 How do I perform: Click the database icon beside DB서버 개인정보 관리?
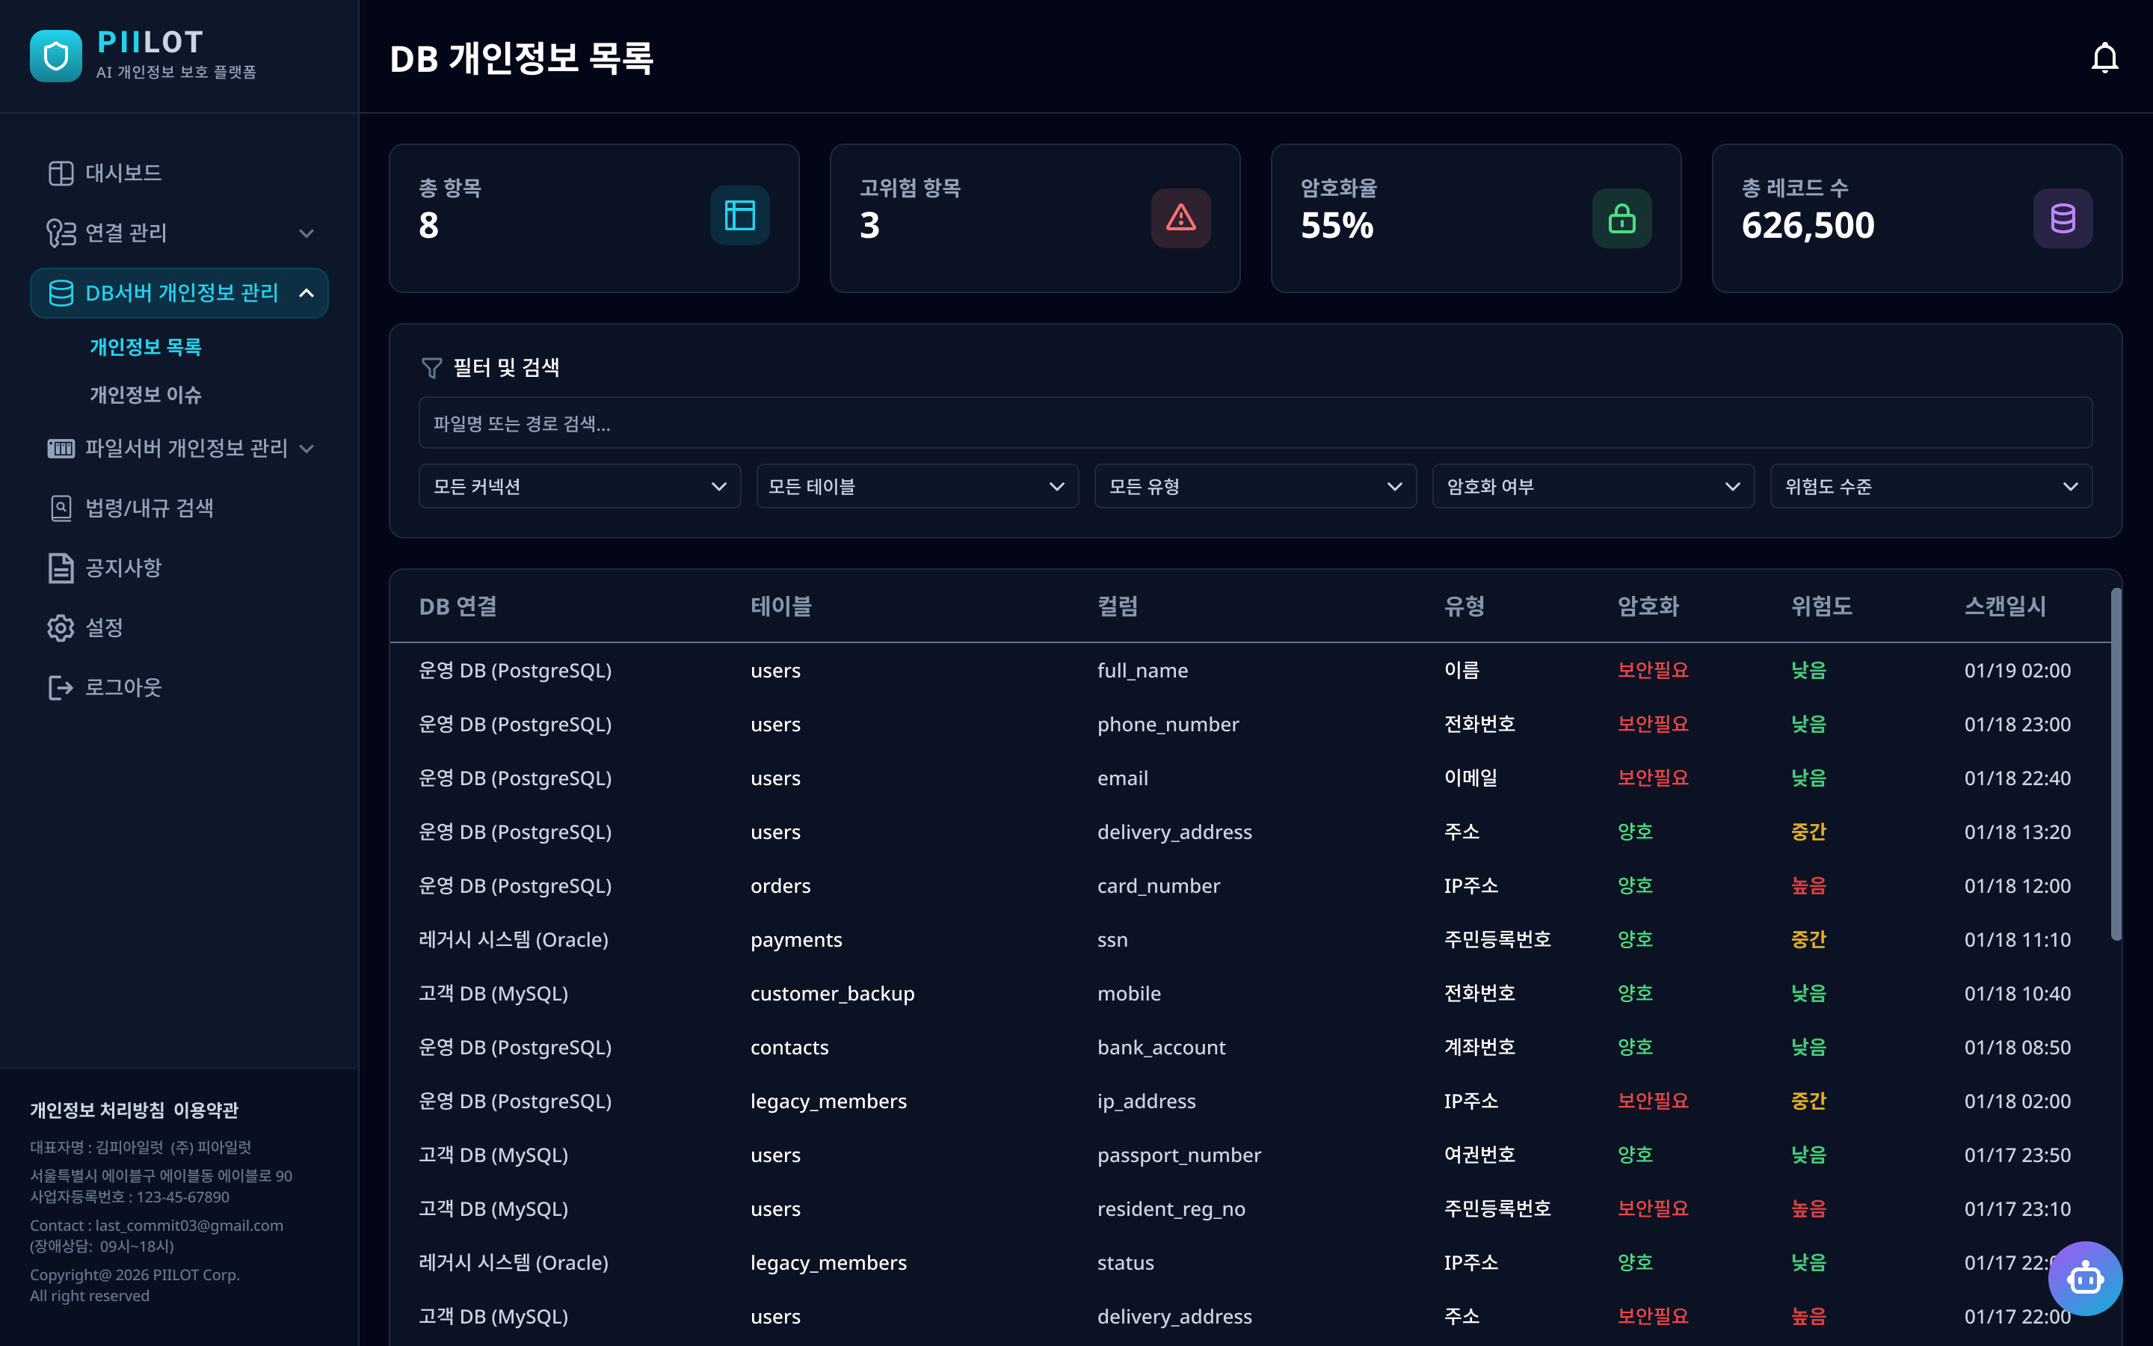click(x=61, y=293)
